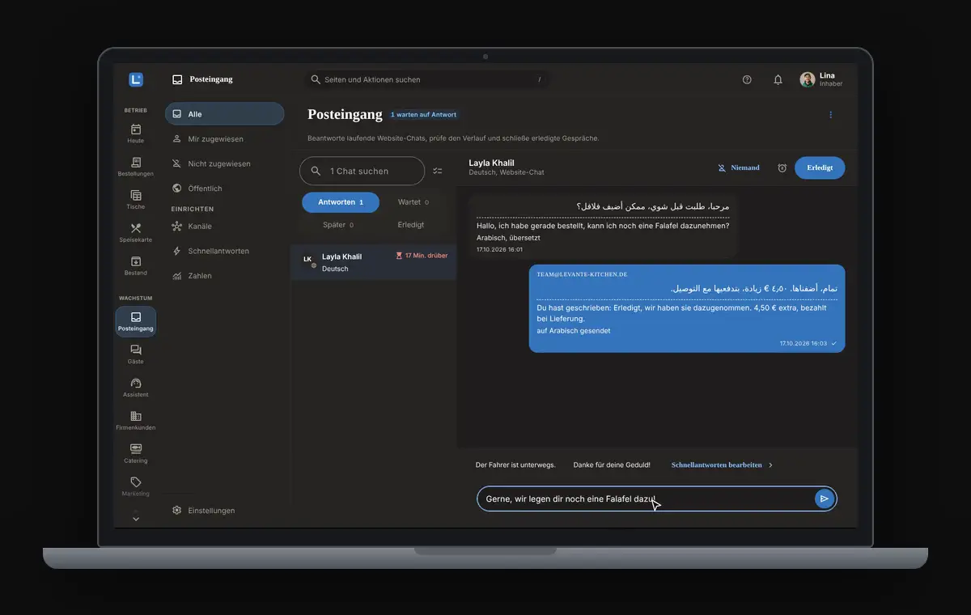
Task: Insert quick reply "Der Fahrer ist unterwegs."
Action: (x=515, y=465)
